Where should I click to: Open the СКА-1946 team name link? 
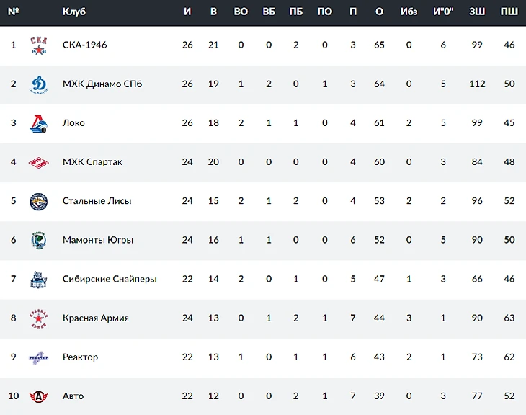point(84,45)
